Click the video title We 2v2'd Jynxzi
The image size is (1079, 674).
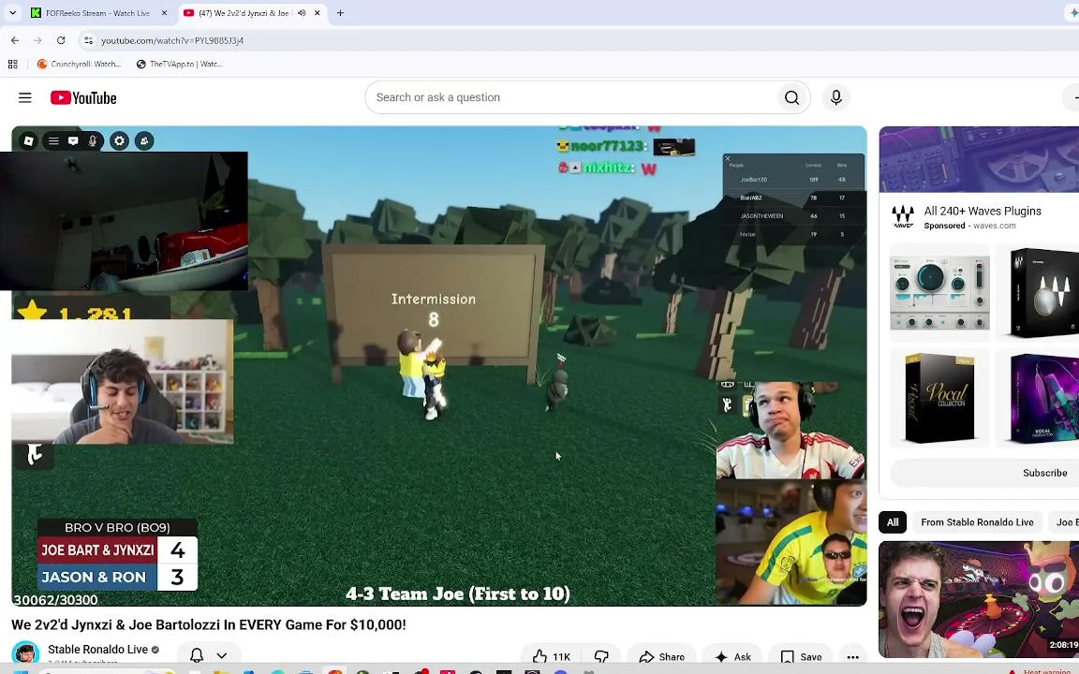tap(209, 624)
